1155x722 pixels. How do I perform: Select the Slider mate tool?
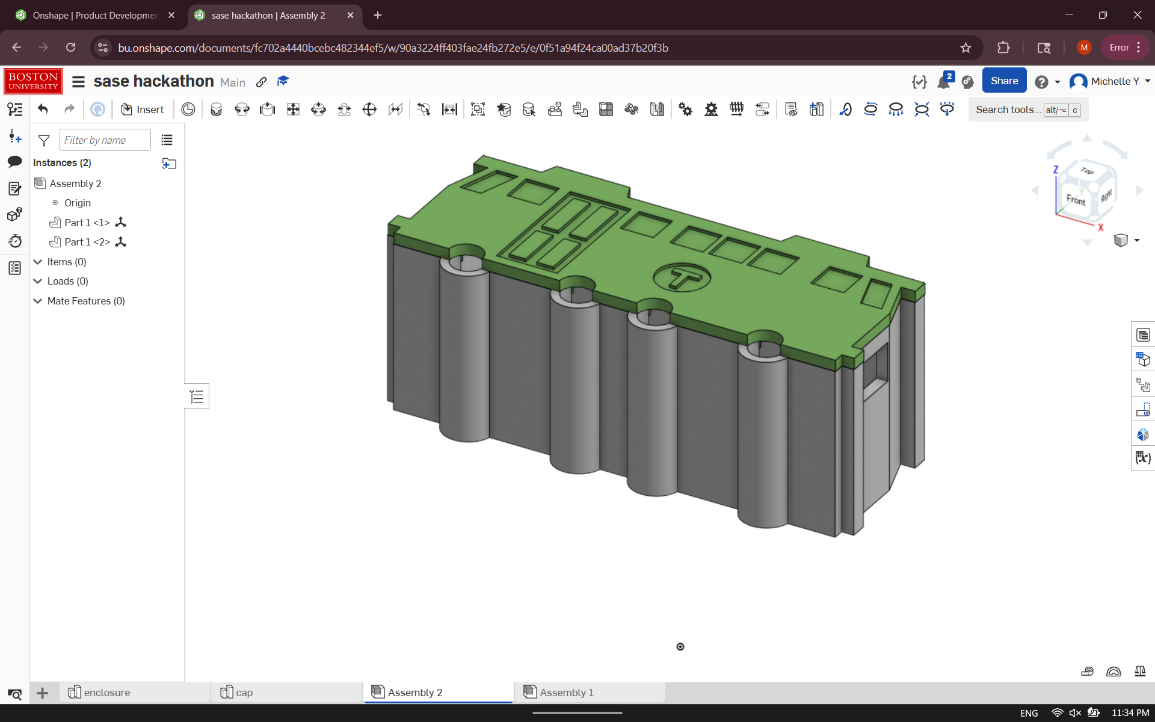pyautogui.click(x=267, y=110)
